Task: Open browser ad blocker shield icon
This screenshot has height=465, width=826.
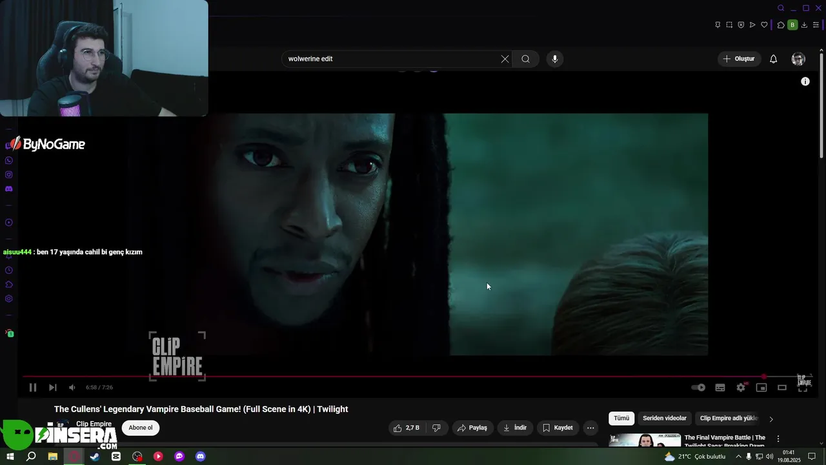Action: click(x=741, y=25)
